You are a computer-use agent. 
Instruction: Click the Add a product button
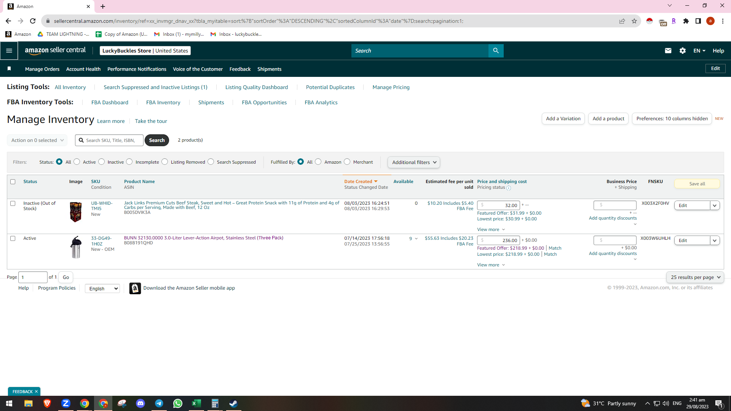[x=608, y=118]
